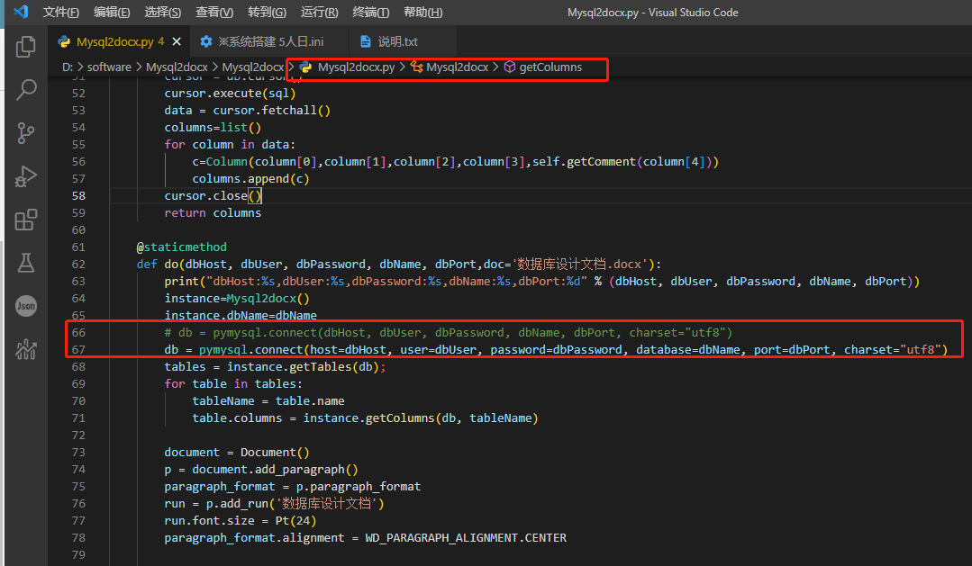This screenshot has width=972, height=566.
Task: Click 'columns.append(c)' on line 57
Action: (x=250, y=178)
